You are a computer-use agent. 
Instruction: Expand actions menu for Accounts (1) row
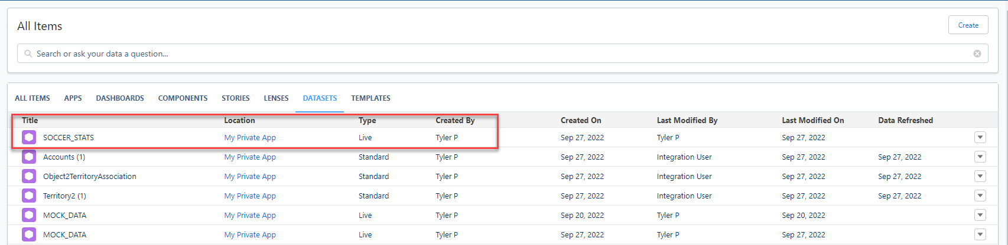(980, 157)
